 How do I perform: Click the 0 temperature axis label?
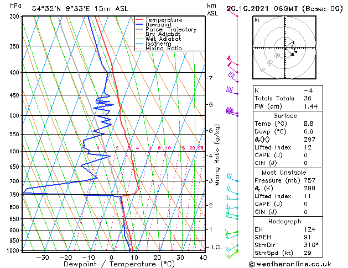click(112, 258)
